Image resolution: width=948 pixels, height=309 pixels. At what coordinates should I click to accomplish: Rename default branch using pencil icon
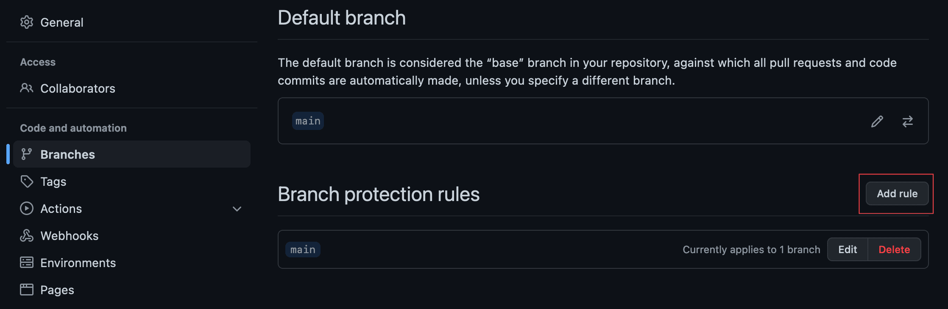click(x=877, y=121)
